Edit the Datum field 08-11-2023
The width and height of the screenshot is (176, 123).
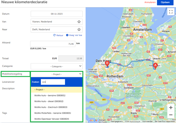pos(57,14)
